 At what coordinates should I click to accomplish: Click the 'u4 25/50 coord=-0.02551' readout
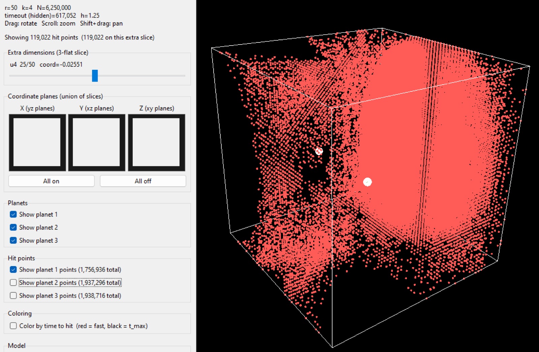(x=46, y=64)
